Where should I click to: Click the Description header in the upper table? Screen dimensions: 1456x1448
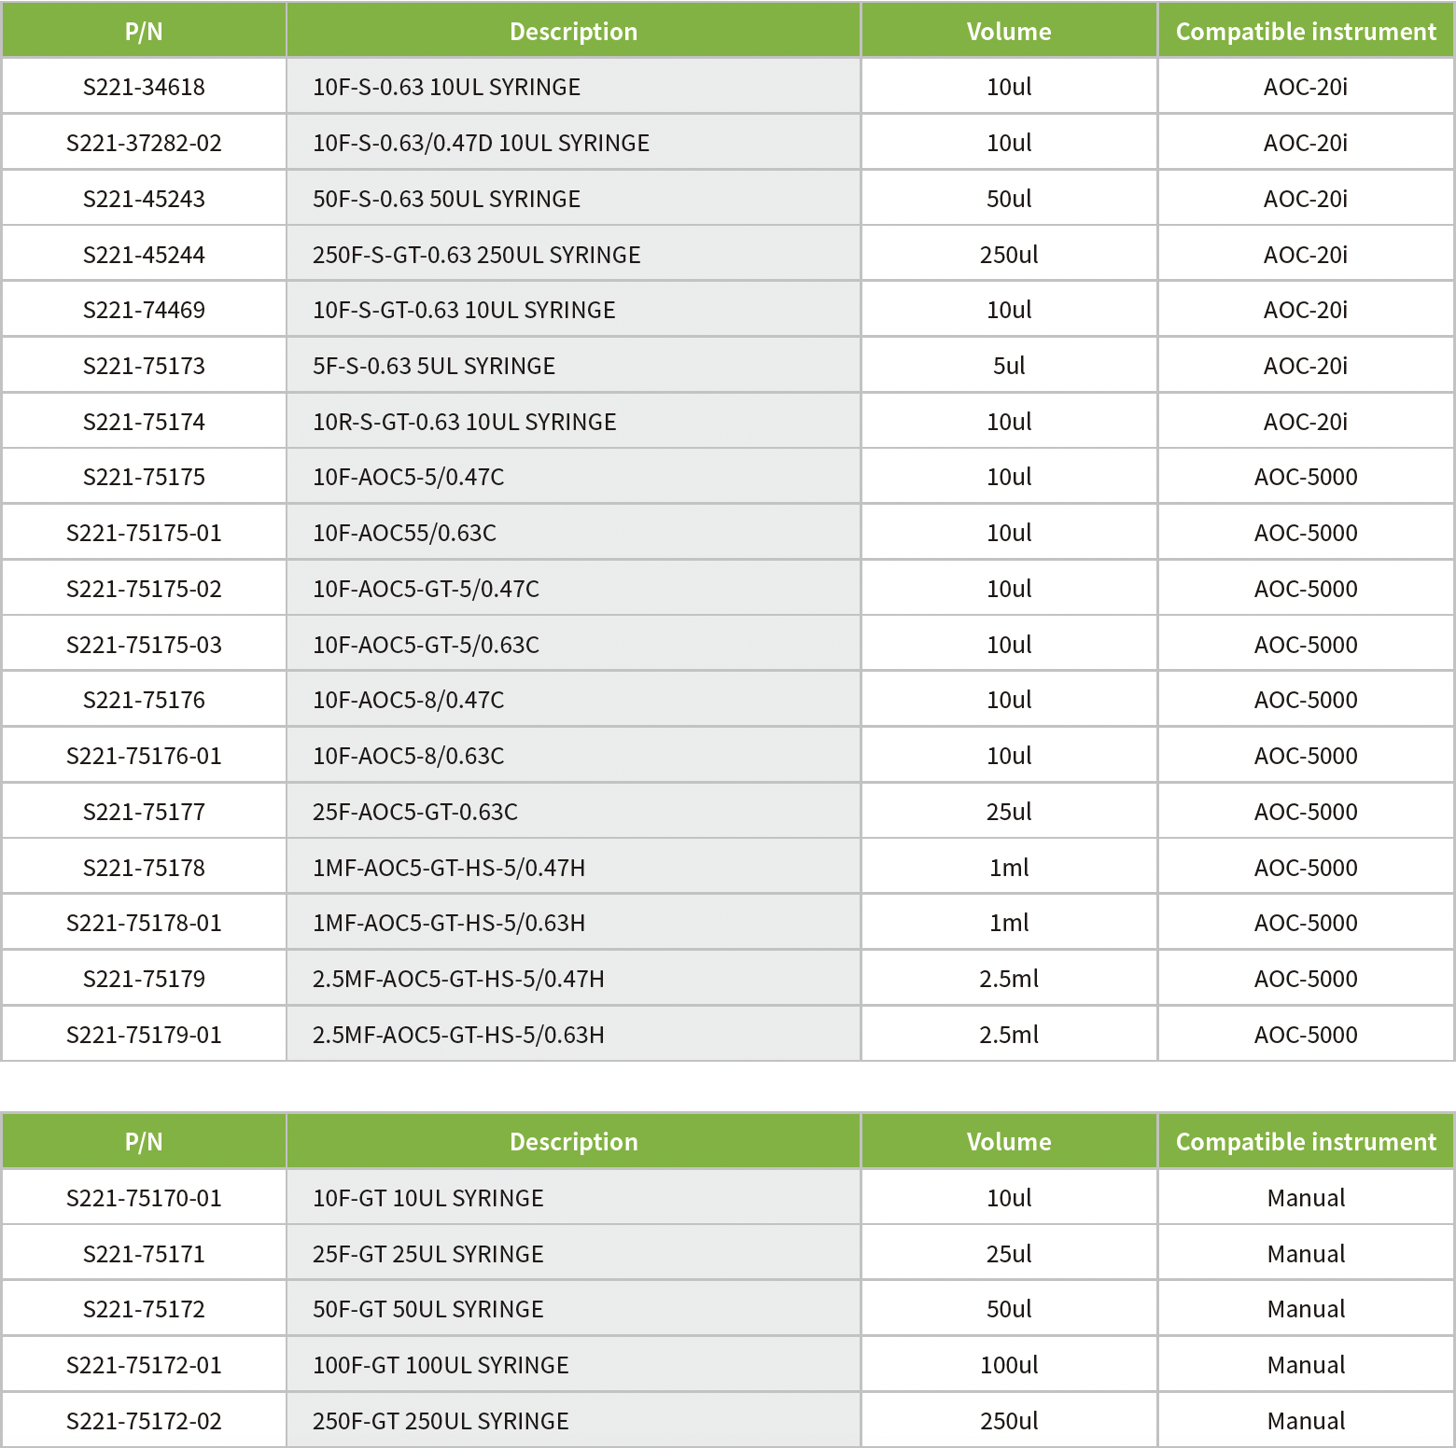[x=573, y=32]
